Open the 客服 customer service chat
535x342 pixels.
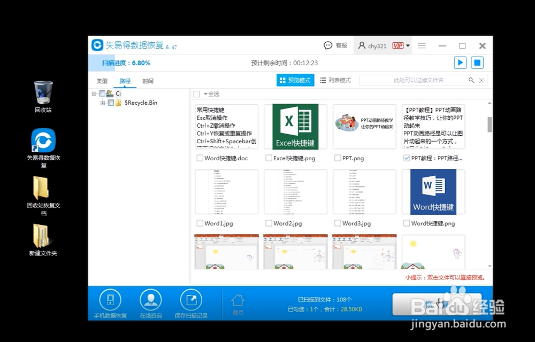pyautogui.click(x=334, y=45)
